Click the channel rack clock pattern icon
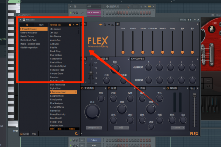221x147 pixels. click(75, 7)
